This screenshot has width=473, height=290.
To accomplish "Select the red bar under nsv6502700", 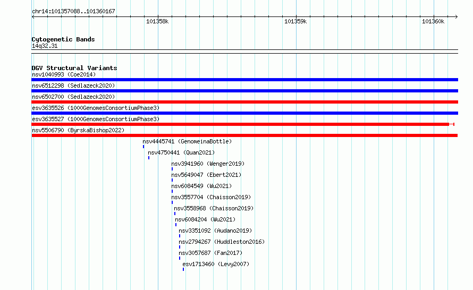I will (244, 102).
